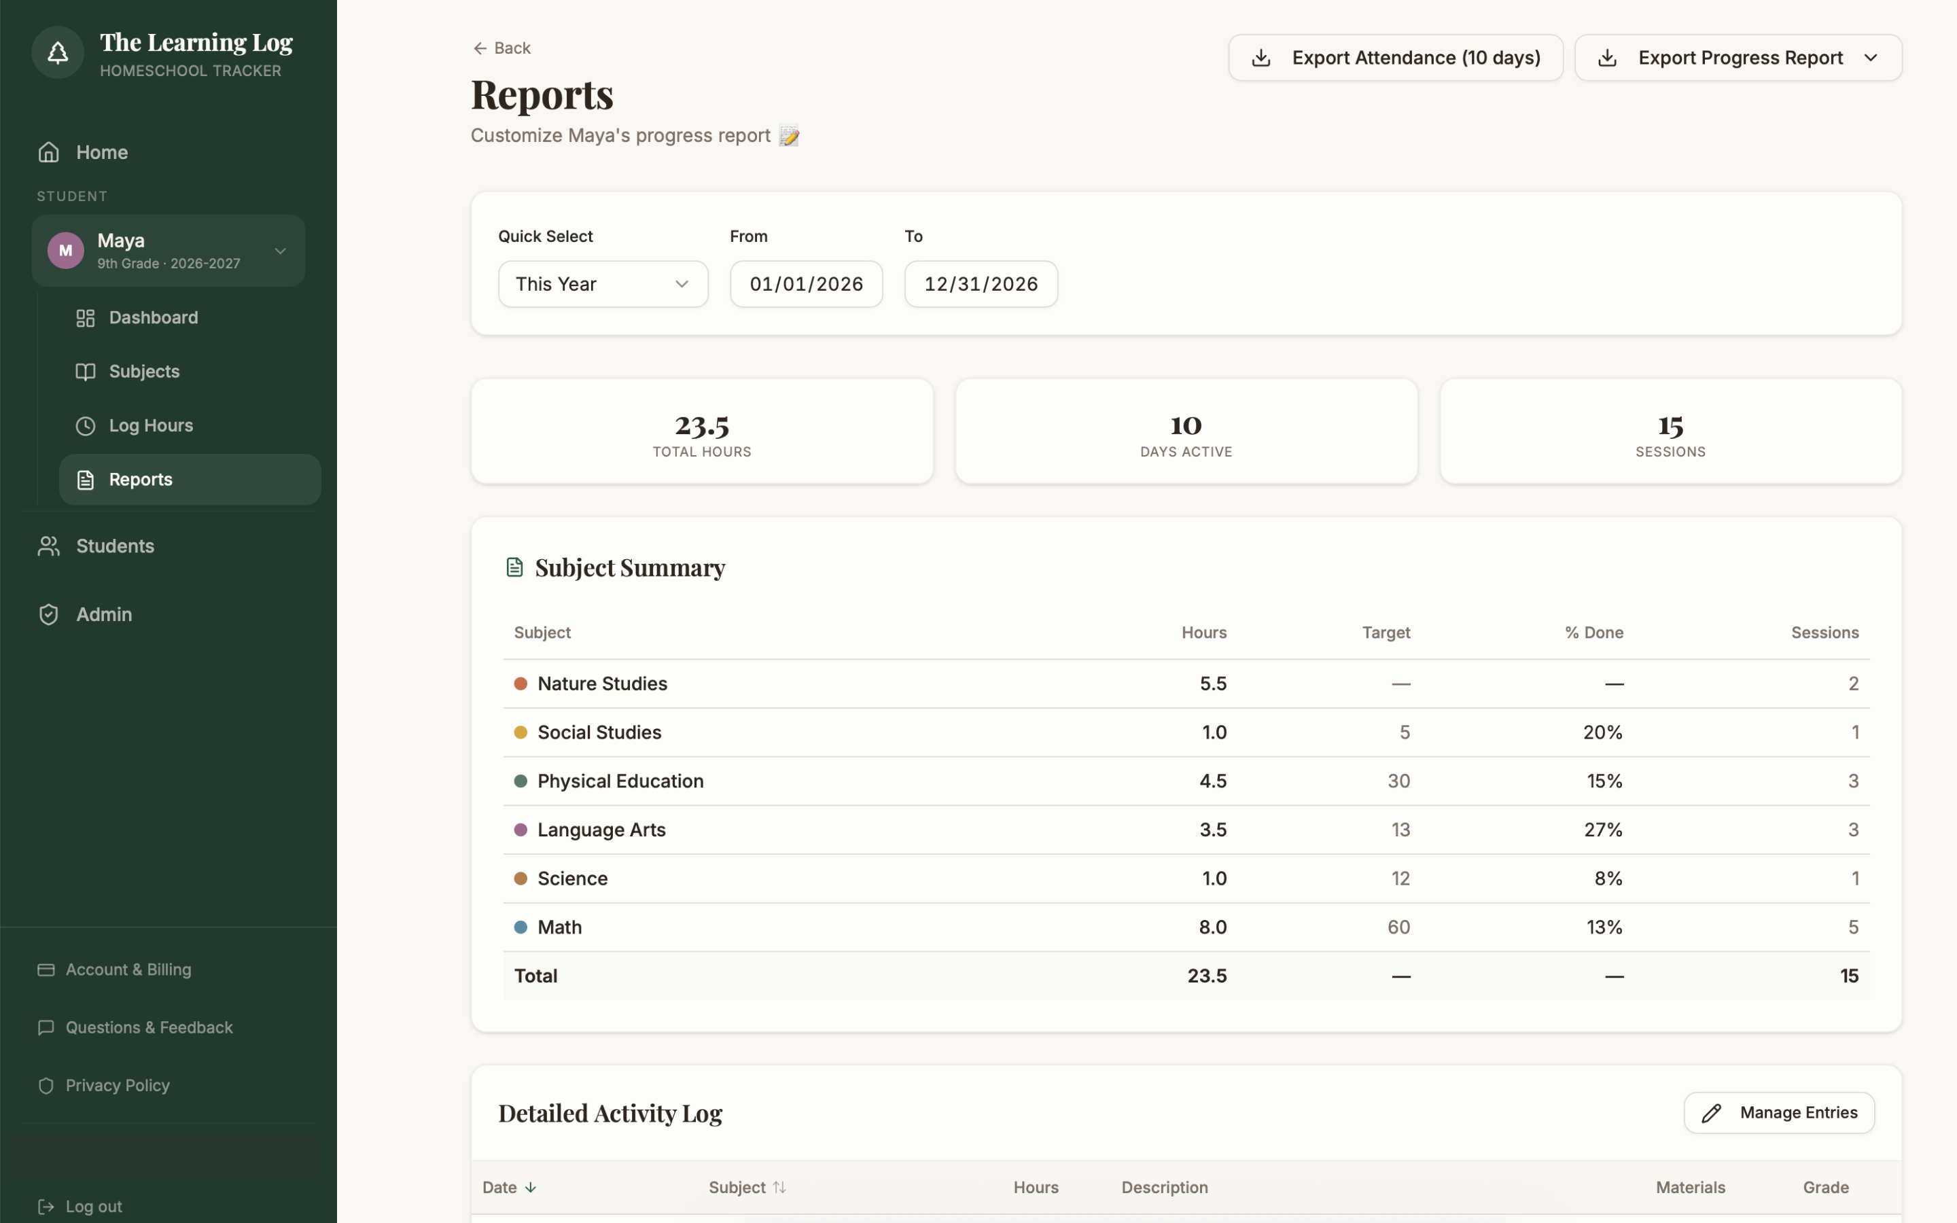This screenshot has height=1223, width=1957.
Task: Select the Students sidebar item
Action: pos(169,546)
